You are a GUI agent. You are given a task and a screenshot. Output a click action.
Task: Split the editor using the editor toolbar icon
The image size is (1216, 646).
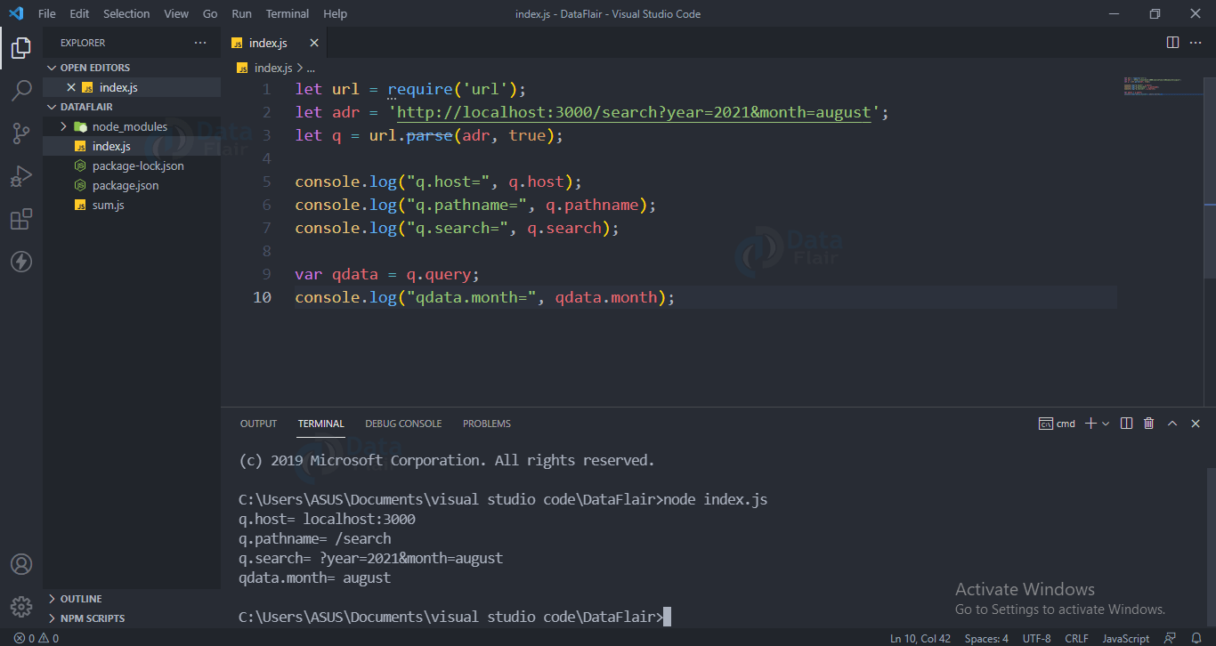[x=1171, y=42]
